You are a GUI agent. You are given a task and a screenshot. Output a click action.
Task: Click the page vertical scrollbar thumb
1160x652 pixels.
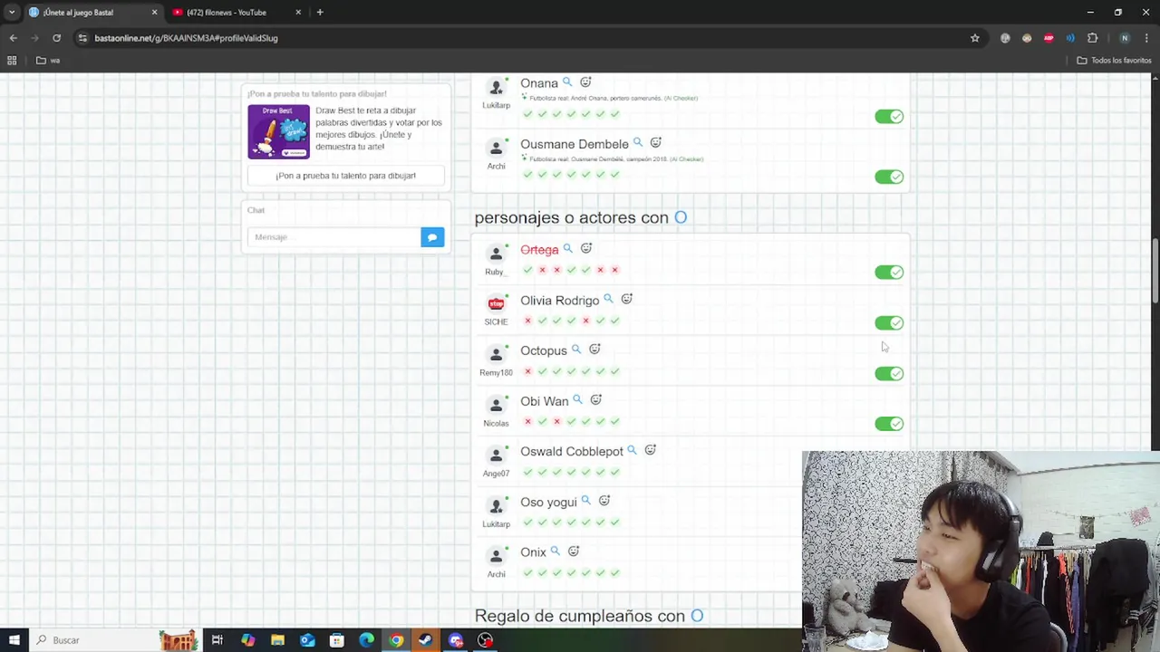[x=1155, y=272]
